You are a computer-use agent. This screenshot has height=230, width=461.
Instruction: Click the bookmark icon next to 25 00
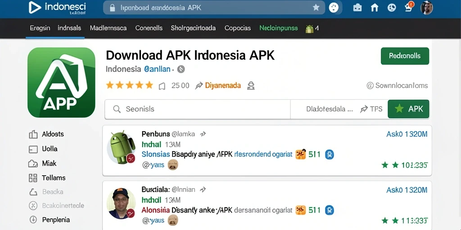[x=162, y=86]
